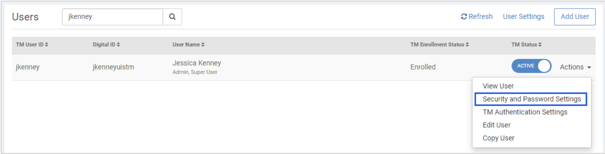Click the search magnifier icon button

[172, 17]
